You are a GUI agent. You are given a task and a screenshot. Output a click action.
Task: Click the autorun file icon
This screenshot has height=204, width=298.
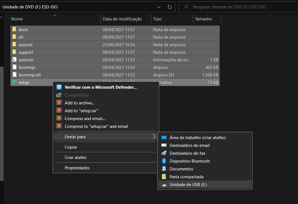pos(14,60)
